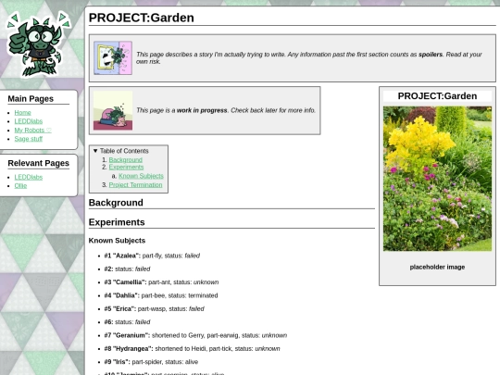Click the #4 "Dahlia" subject entry
The height and width of the screenshot is (375, 500).
[161, 295]
